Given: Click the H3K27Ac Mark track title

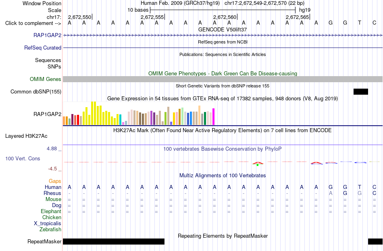Looking at the screenshot, I should point(223,131).
